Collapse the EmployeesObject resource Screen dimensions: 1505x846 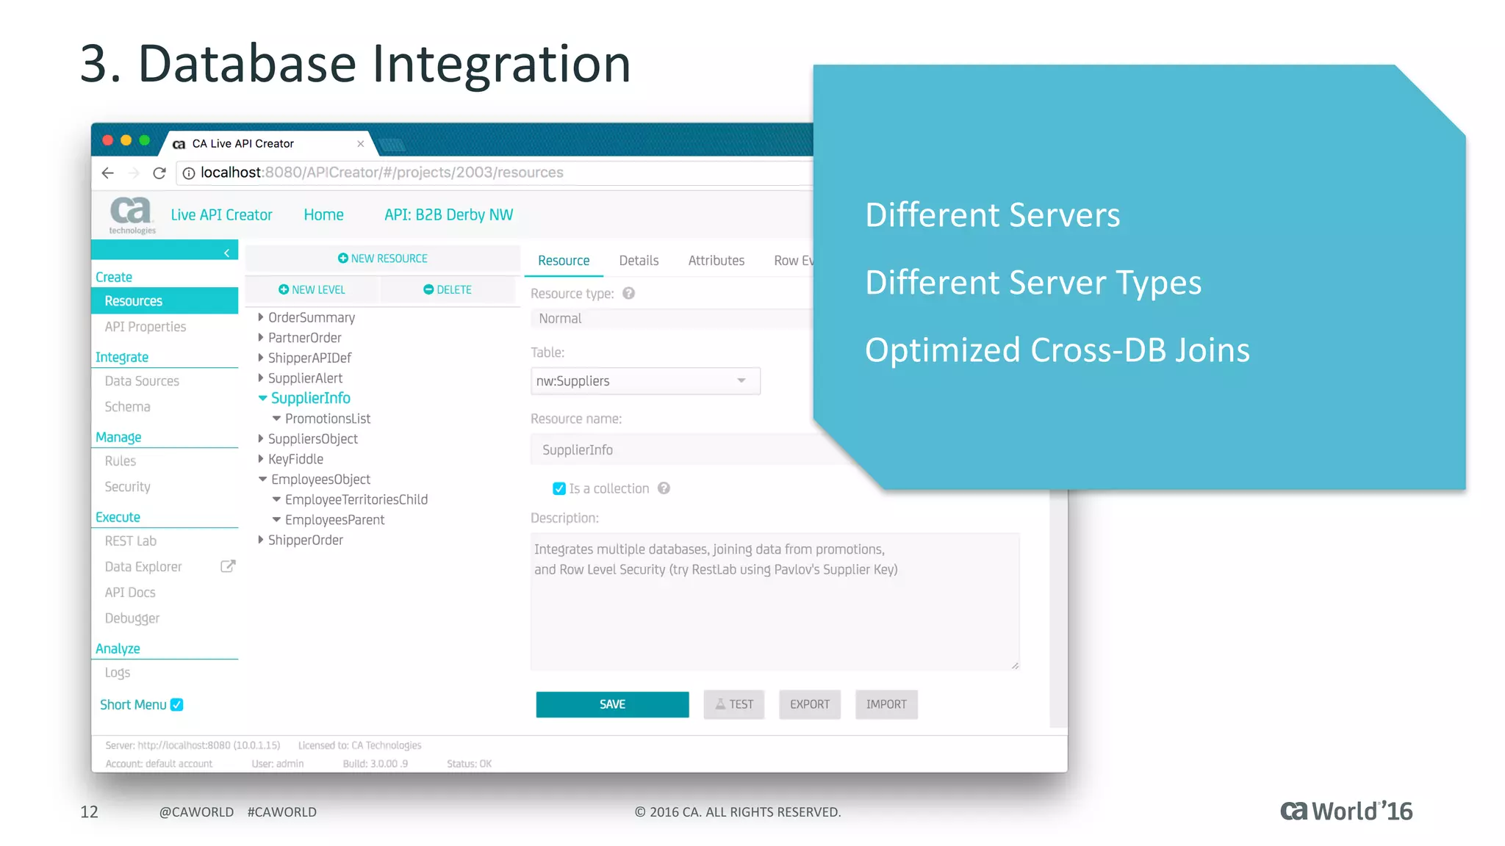pyautogui.click(x=262, y=480)
